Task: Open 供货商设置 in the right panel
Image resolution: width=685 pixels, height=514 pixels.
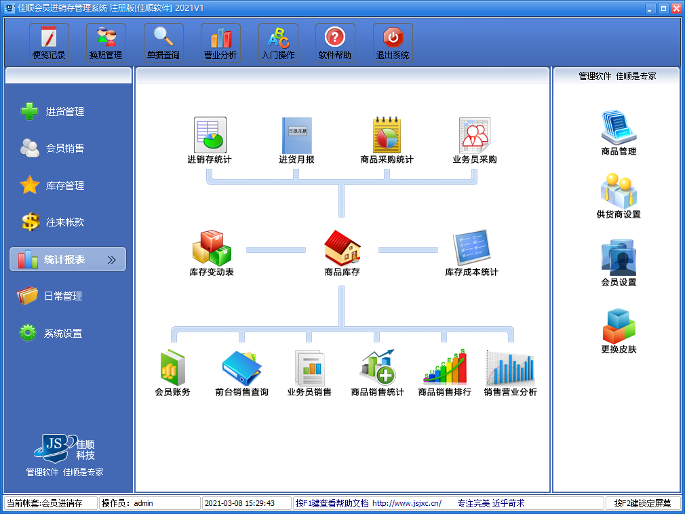Action: (619, 196)
